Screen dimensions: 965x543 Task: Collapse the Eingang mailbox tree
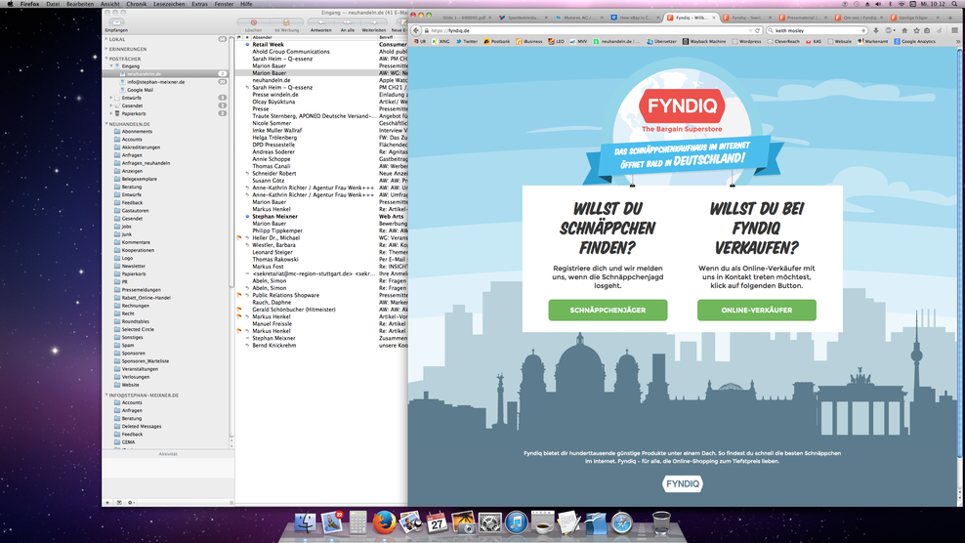(111, 65)
